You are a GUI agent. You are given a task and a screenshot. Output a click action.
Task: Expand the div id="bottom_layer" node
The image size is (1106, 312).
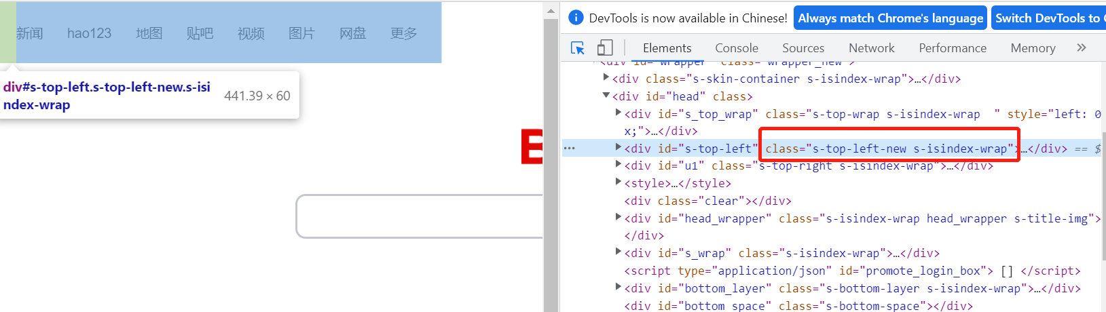(618, 287)
